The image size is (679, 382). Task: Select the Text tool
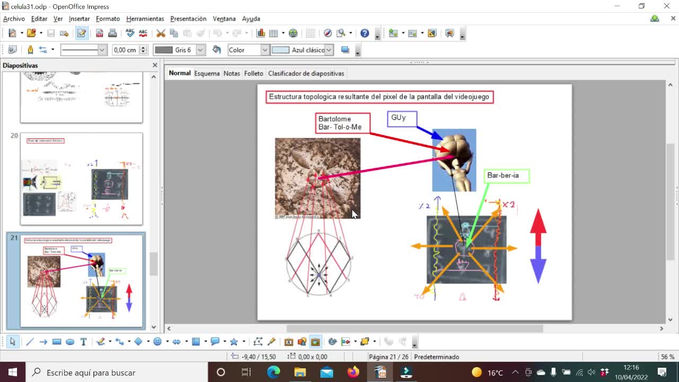coord(83,342)
